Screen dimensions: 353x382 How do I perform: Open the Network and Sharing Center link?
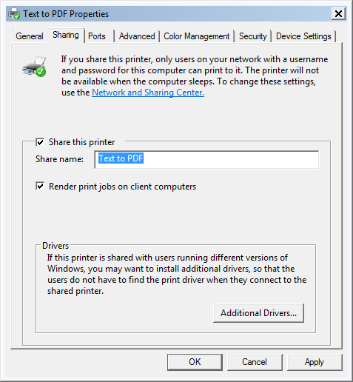tap(148, 93)
